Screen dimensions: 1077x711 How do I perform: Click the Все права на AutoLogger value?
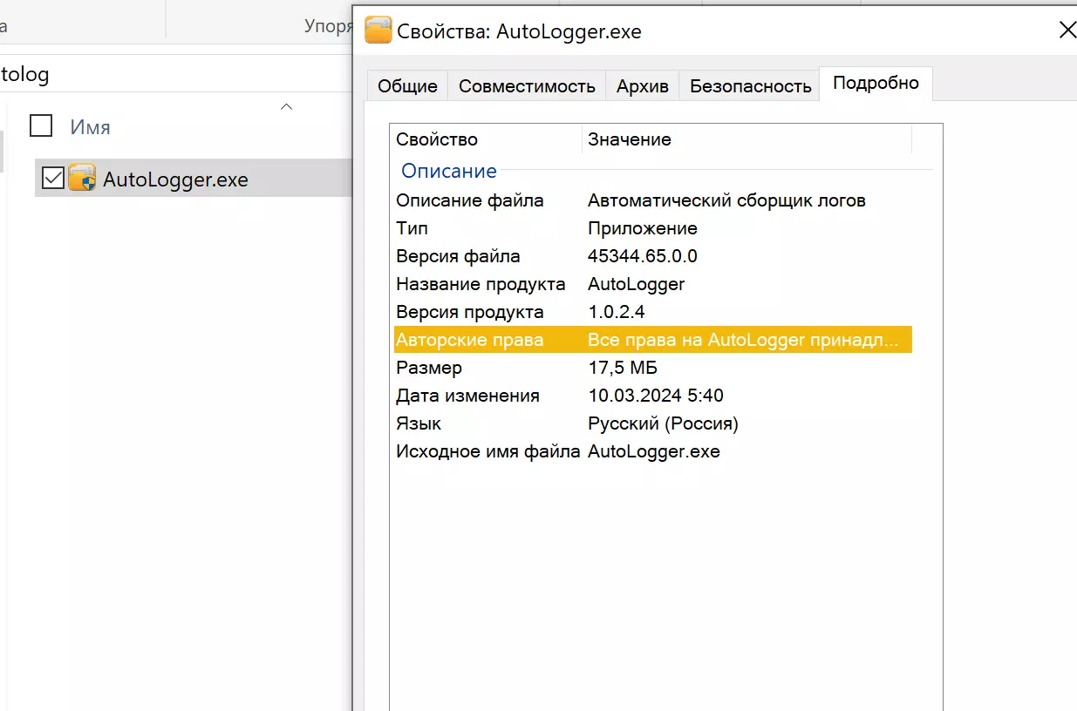coord(743,340)
